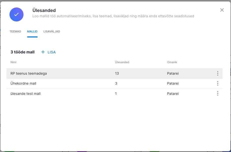Select the MALLID tab

[x=32, y=31]
